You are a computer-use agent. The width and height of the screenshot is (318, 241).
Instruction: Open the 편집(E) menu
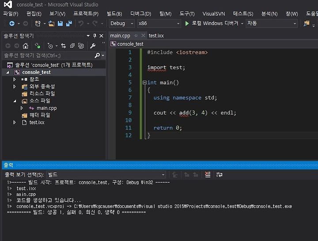pos(34,14)
